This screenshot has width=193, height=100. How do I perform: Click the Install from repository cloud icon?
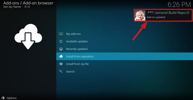61,56
